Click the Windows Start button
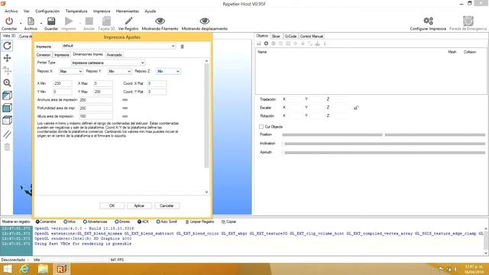 [7, 269]
